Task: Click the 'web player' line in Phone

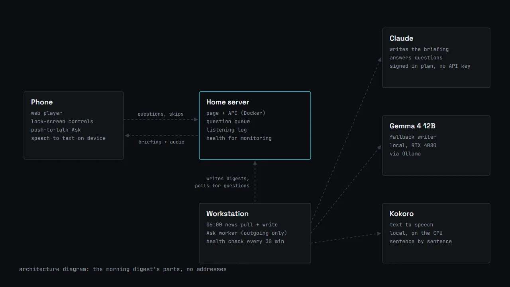Action: click(47, 113)
